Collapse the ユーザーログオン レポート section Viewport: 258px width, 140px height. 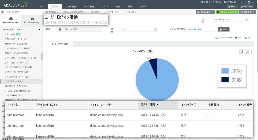click(39, 29)
